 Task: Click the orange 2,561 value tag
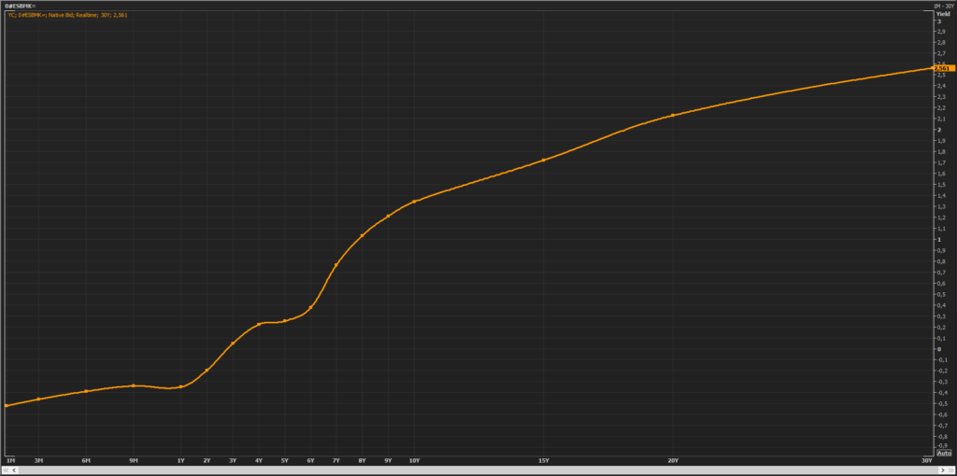click(x=945, y=68)
